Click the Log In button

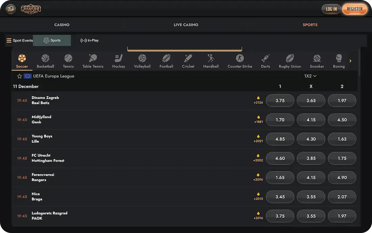[331, 9]
